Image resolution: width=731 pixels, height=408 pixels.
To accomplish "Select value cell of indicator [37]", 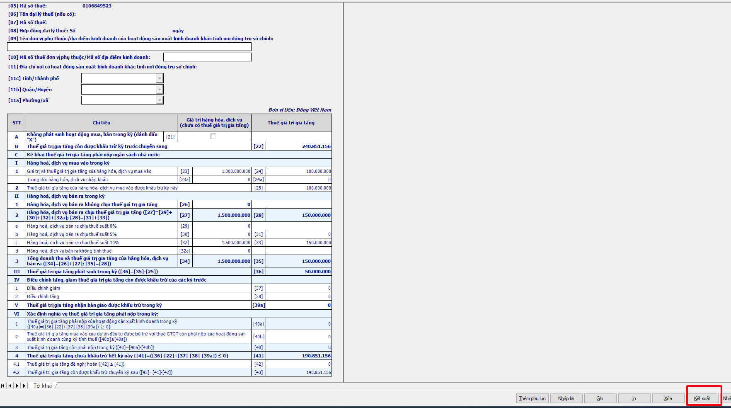I will click(x=299, y=288).
